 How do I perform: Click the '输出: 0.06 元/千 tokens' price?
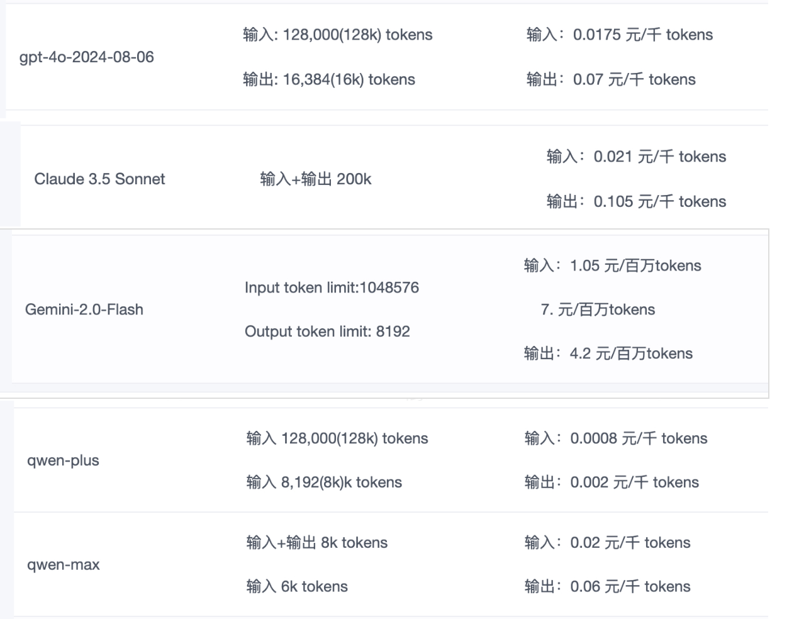click(607, 587)
